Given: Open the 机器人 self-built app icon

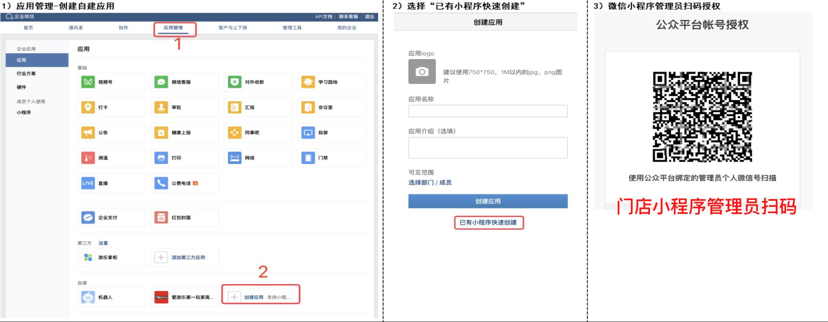Looking at the screenshot, I should [88, 297].
